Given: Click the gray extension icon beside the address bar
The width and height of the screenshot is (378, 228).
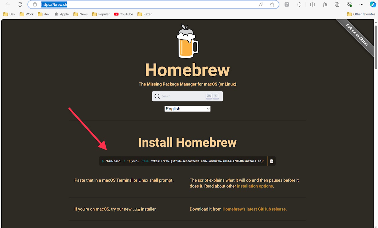Looking at the screenshot, I should tap(287, 4).
